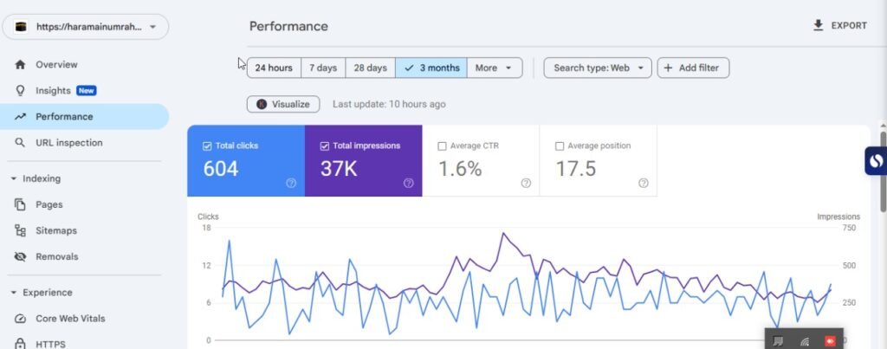Click the Removals crossed-eye icon

click(20, 257)
